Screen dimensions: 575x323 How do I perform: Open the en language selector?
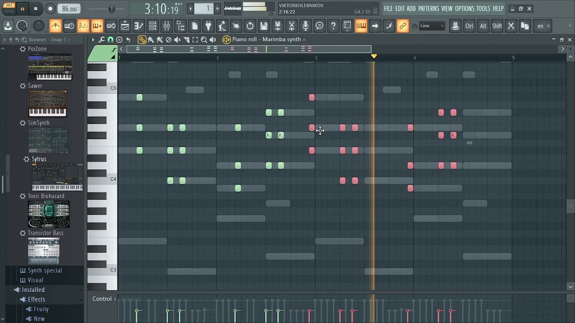(x=542, y=26)
